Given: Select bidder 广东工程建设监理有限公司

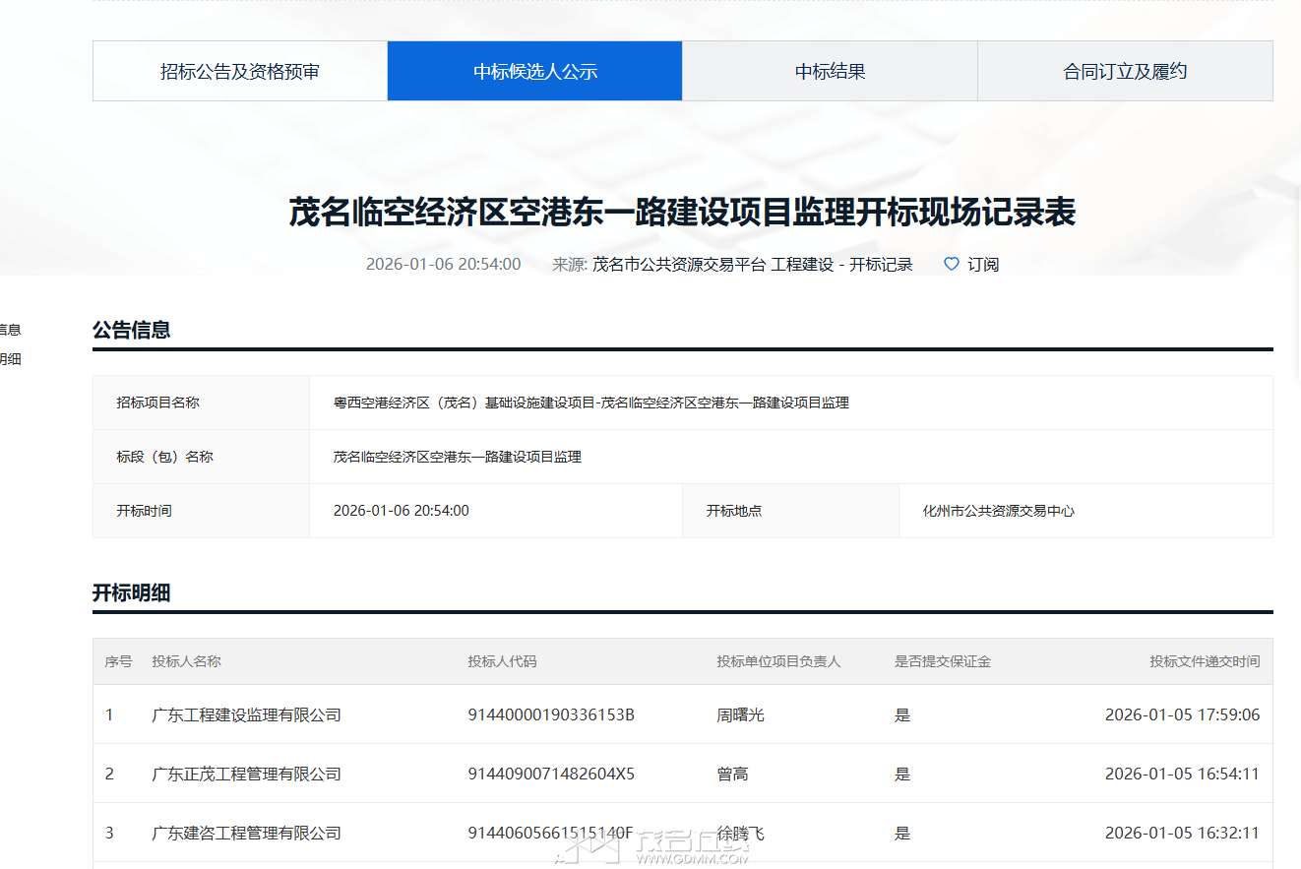Looking at the screenshot, I should (246, 714).
